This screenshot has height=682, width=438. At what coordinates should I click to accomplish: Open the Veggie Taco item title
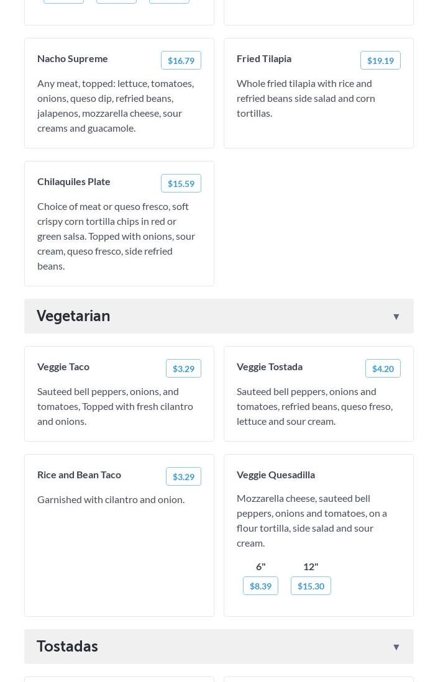[63, 366]
